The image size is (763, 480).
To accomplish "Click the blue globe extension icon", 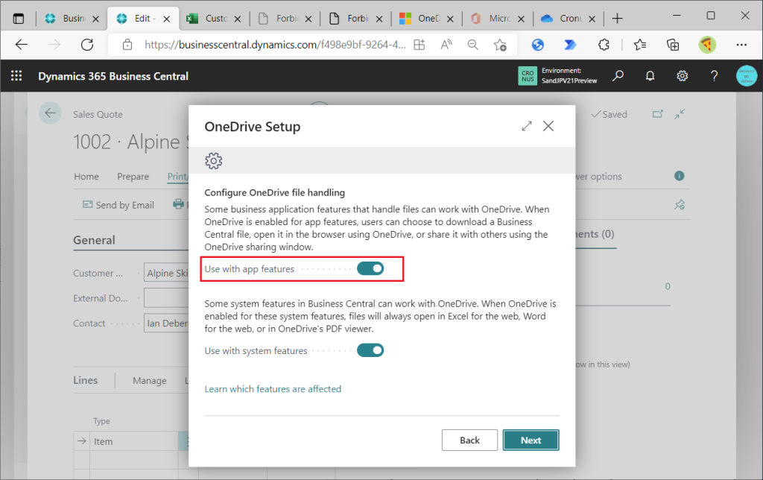I will [x=538, y=45].
